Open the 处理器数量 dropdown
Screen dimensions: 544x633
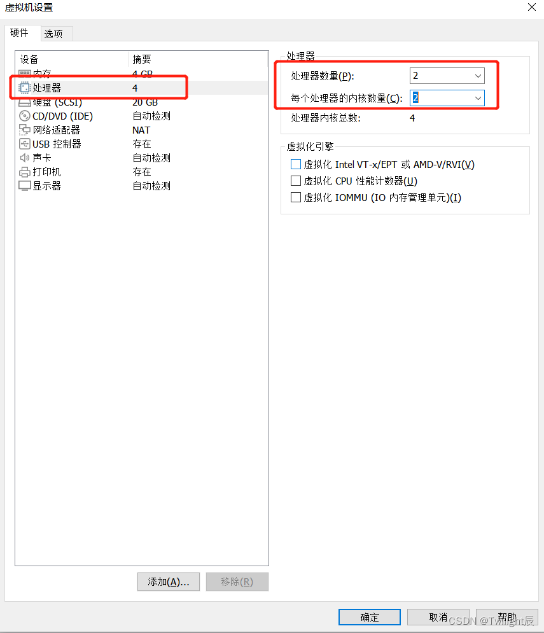[447, 76]
